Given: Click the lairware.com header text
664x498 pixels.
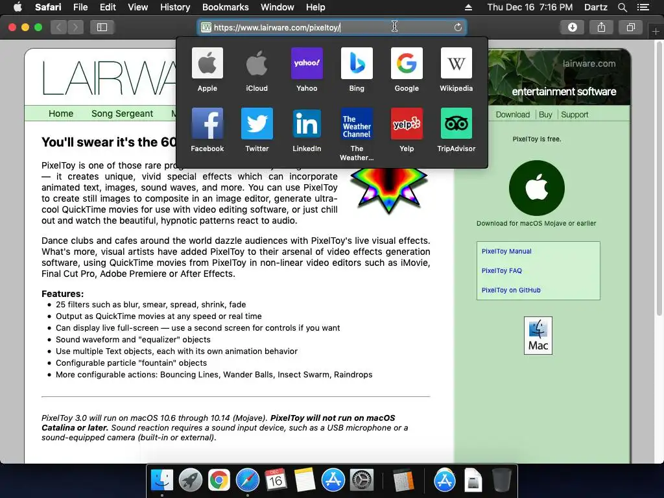Looking at the screenshot, I should coord(589,64).
